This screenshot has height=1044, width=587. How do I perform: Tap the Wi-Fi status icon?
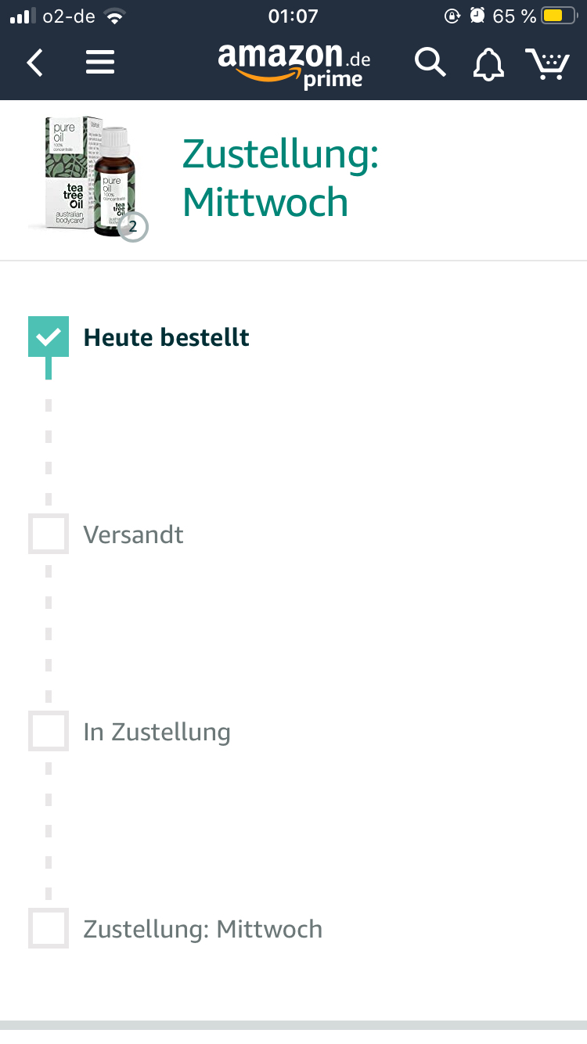pyautogui.click(x=116, y=16)
